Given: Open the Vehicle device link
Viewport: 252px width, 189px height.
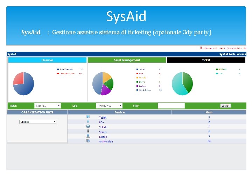Looking at the screenshot, I should [x=103, y=127].
